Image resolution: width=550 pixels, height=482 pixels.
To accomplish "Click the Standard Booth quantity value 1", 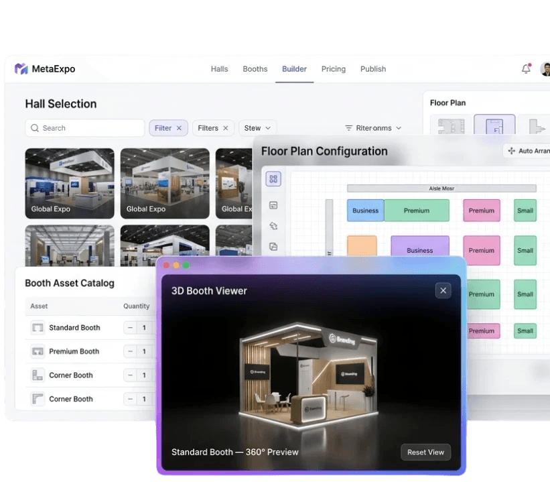I will click(x=144, y=328).
